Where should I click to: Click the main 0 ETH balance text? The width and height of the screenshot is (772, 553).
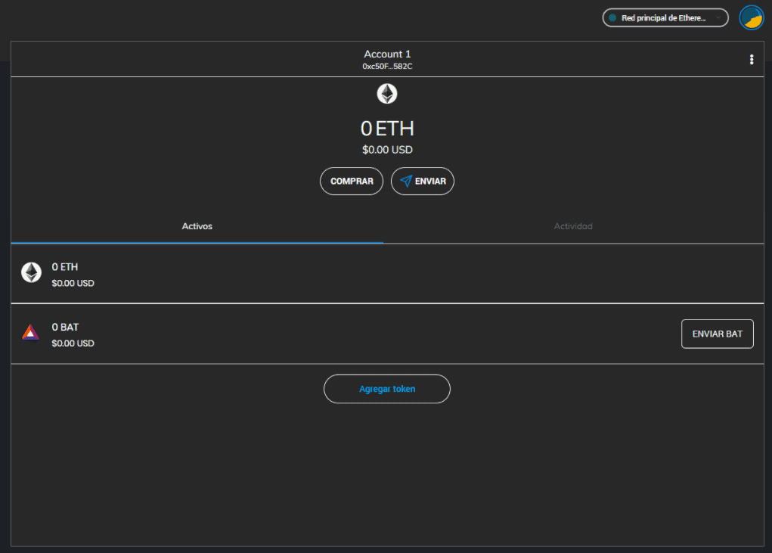point(387,129)
